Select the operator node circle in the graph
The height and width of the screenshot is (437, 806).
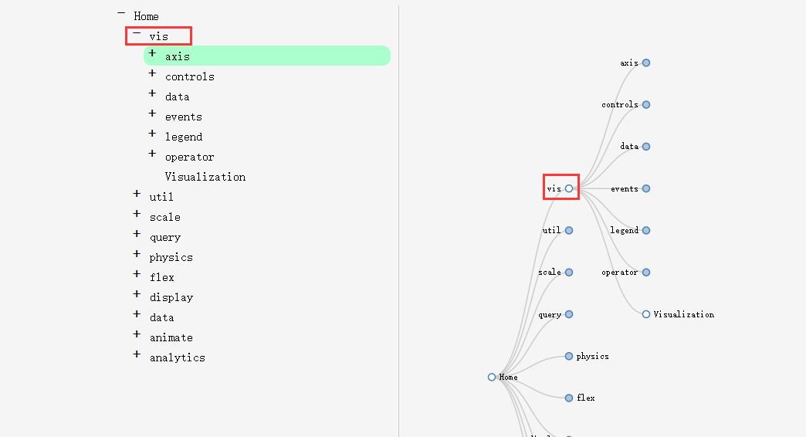point(646,273)
